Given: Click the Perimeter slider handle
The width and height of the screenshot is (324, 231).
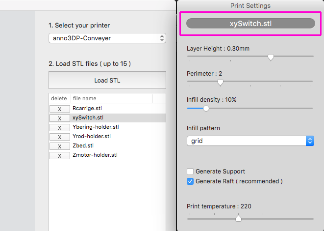Looking at the screenshot, I should click(220, 82).
